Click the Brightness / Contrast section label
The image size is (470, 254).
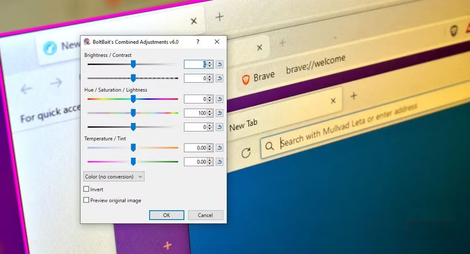click(108, 55)
